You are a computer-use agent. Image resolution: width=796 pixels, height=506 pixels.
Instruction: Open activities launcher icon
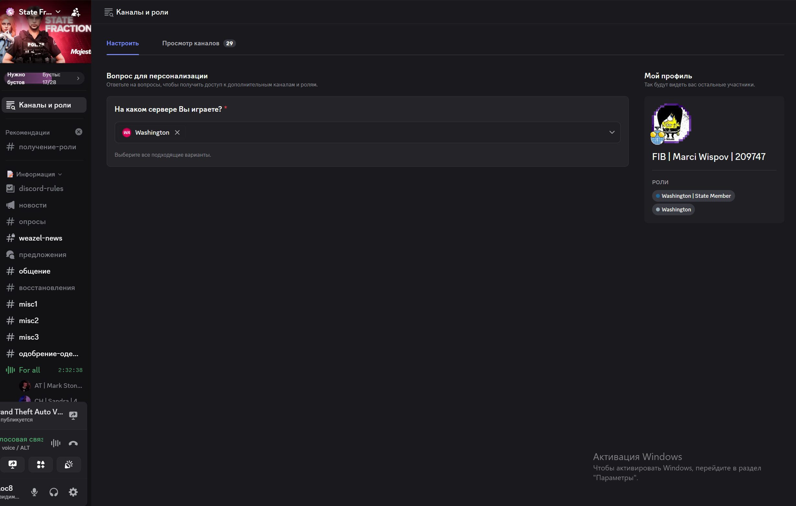coord(41,464)
